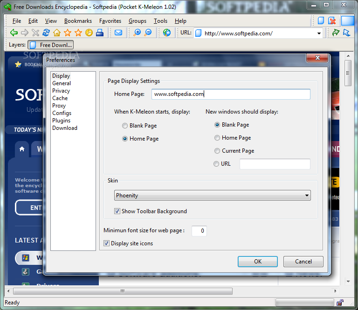Click the K-Meleon lizard title bar icon
Screen dimensions: 358x310
click(x=8, y=7)
